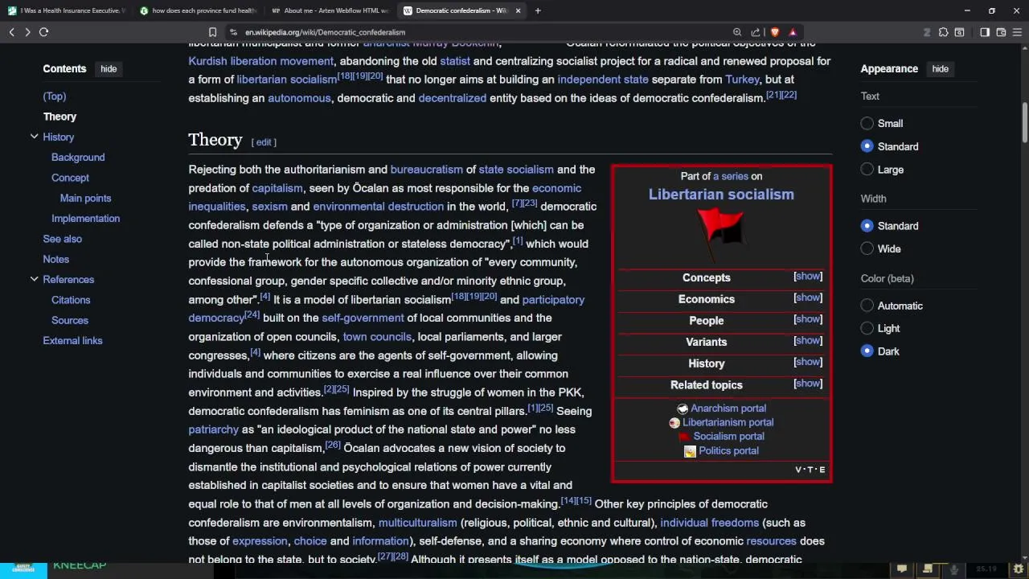Go back with the browser back arrow
Screen dimensions: 1029x579
(11, 32)
